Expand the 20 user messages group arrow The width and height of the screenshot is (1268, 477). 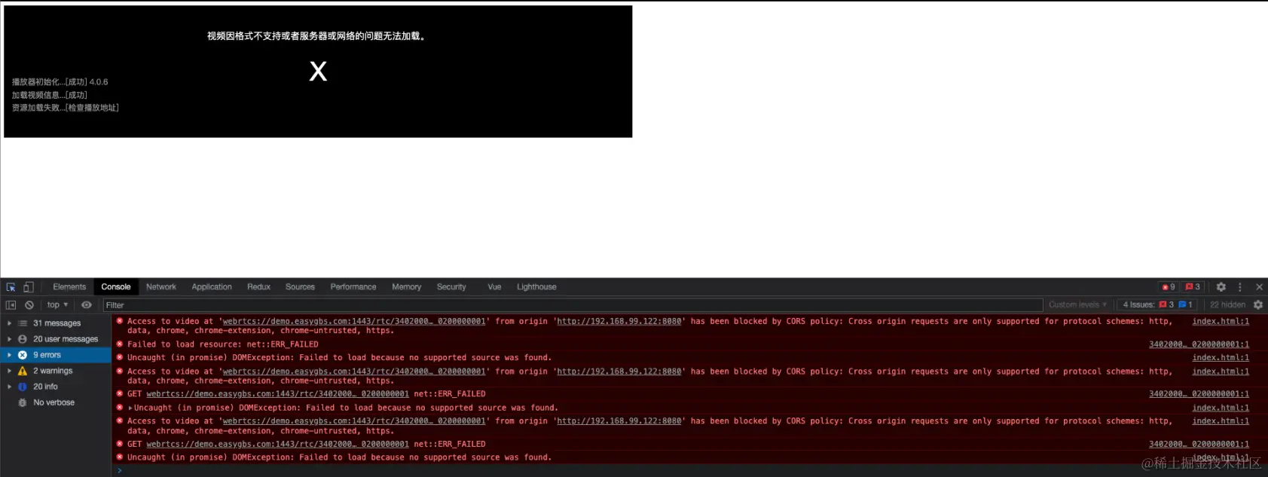tap(9, 339)
